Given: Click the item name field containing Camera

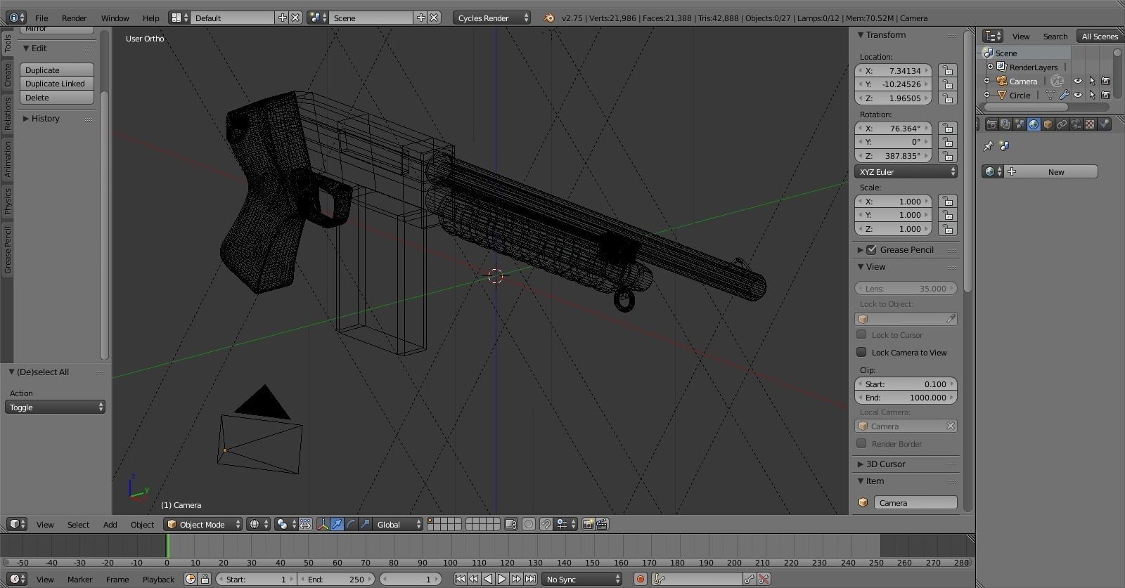Looking at the screenshot, I should (915, 502).
